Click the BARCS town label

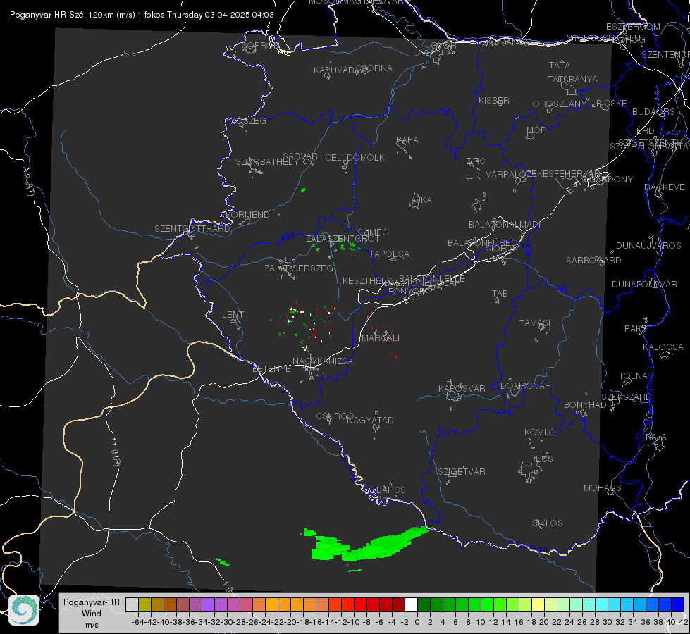point(390,490)
